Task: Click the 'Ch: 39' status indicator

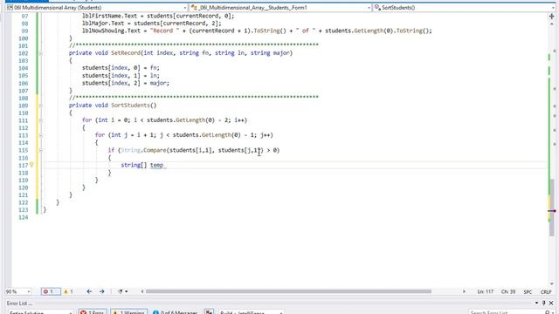Action: coord(508,291)
